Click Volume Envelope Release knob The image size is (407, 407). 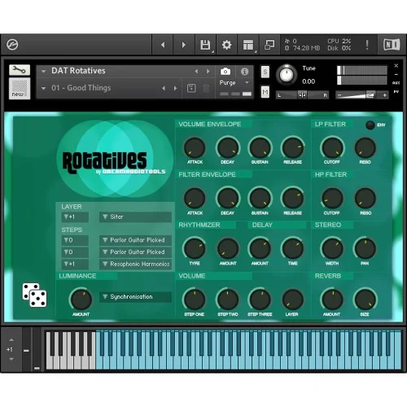point(293,148)
